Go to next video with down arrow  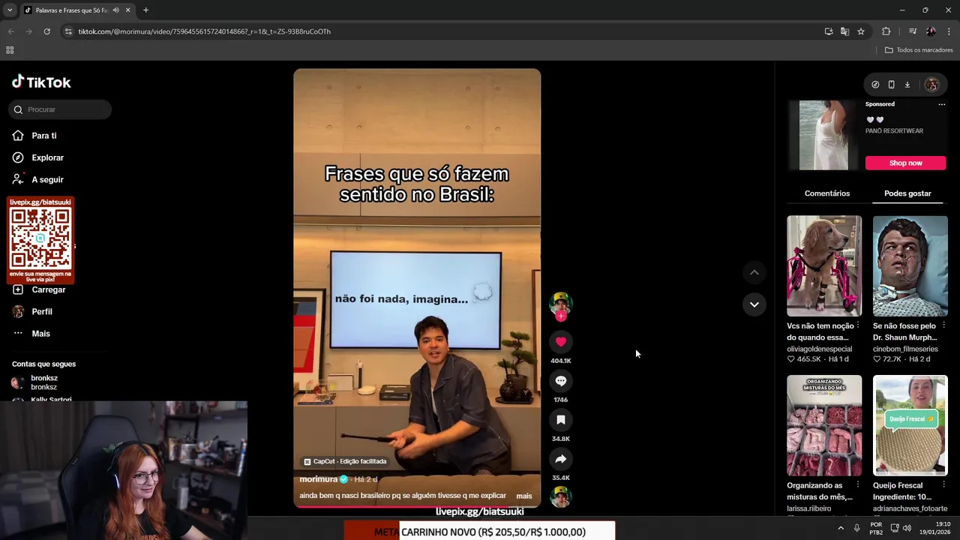(754, 304)
